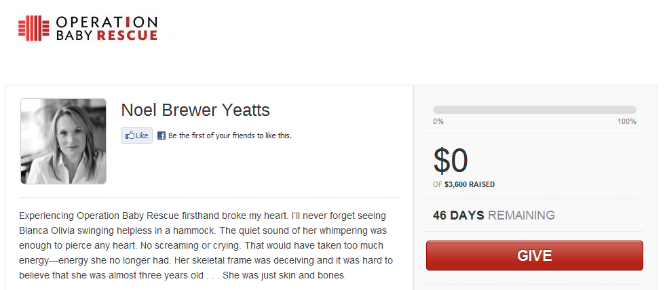The height and width of the screenshot is (290, 665).
Task: Click the "0%" progress label
Action: pyautogui.click(x=438, y=122)
